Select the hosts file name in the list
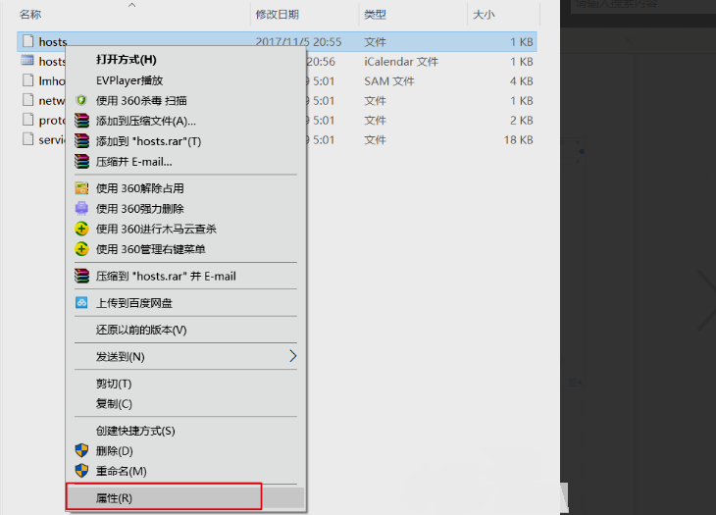The image size is (716, 515). 53,41
